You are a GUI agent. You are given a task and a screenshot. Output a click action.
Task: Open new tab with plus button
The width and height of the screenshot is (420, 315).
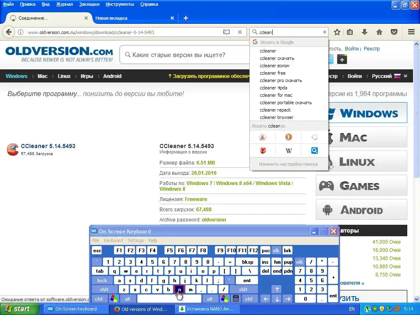pos(186,18)
